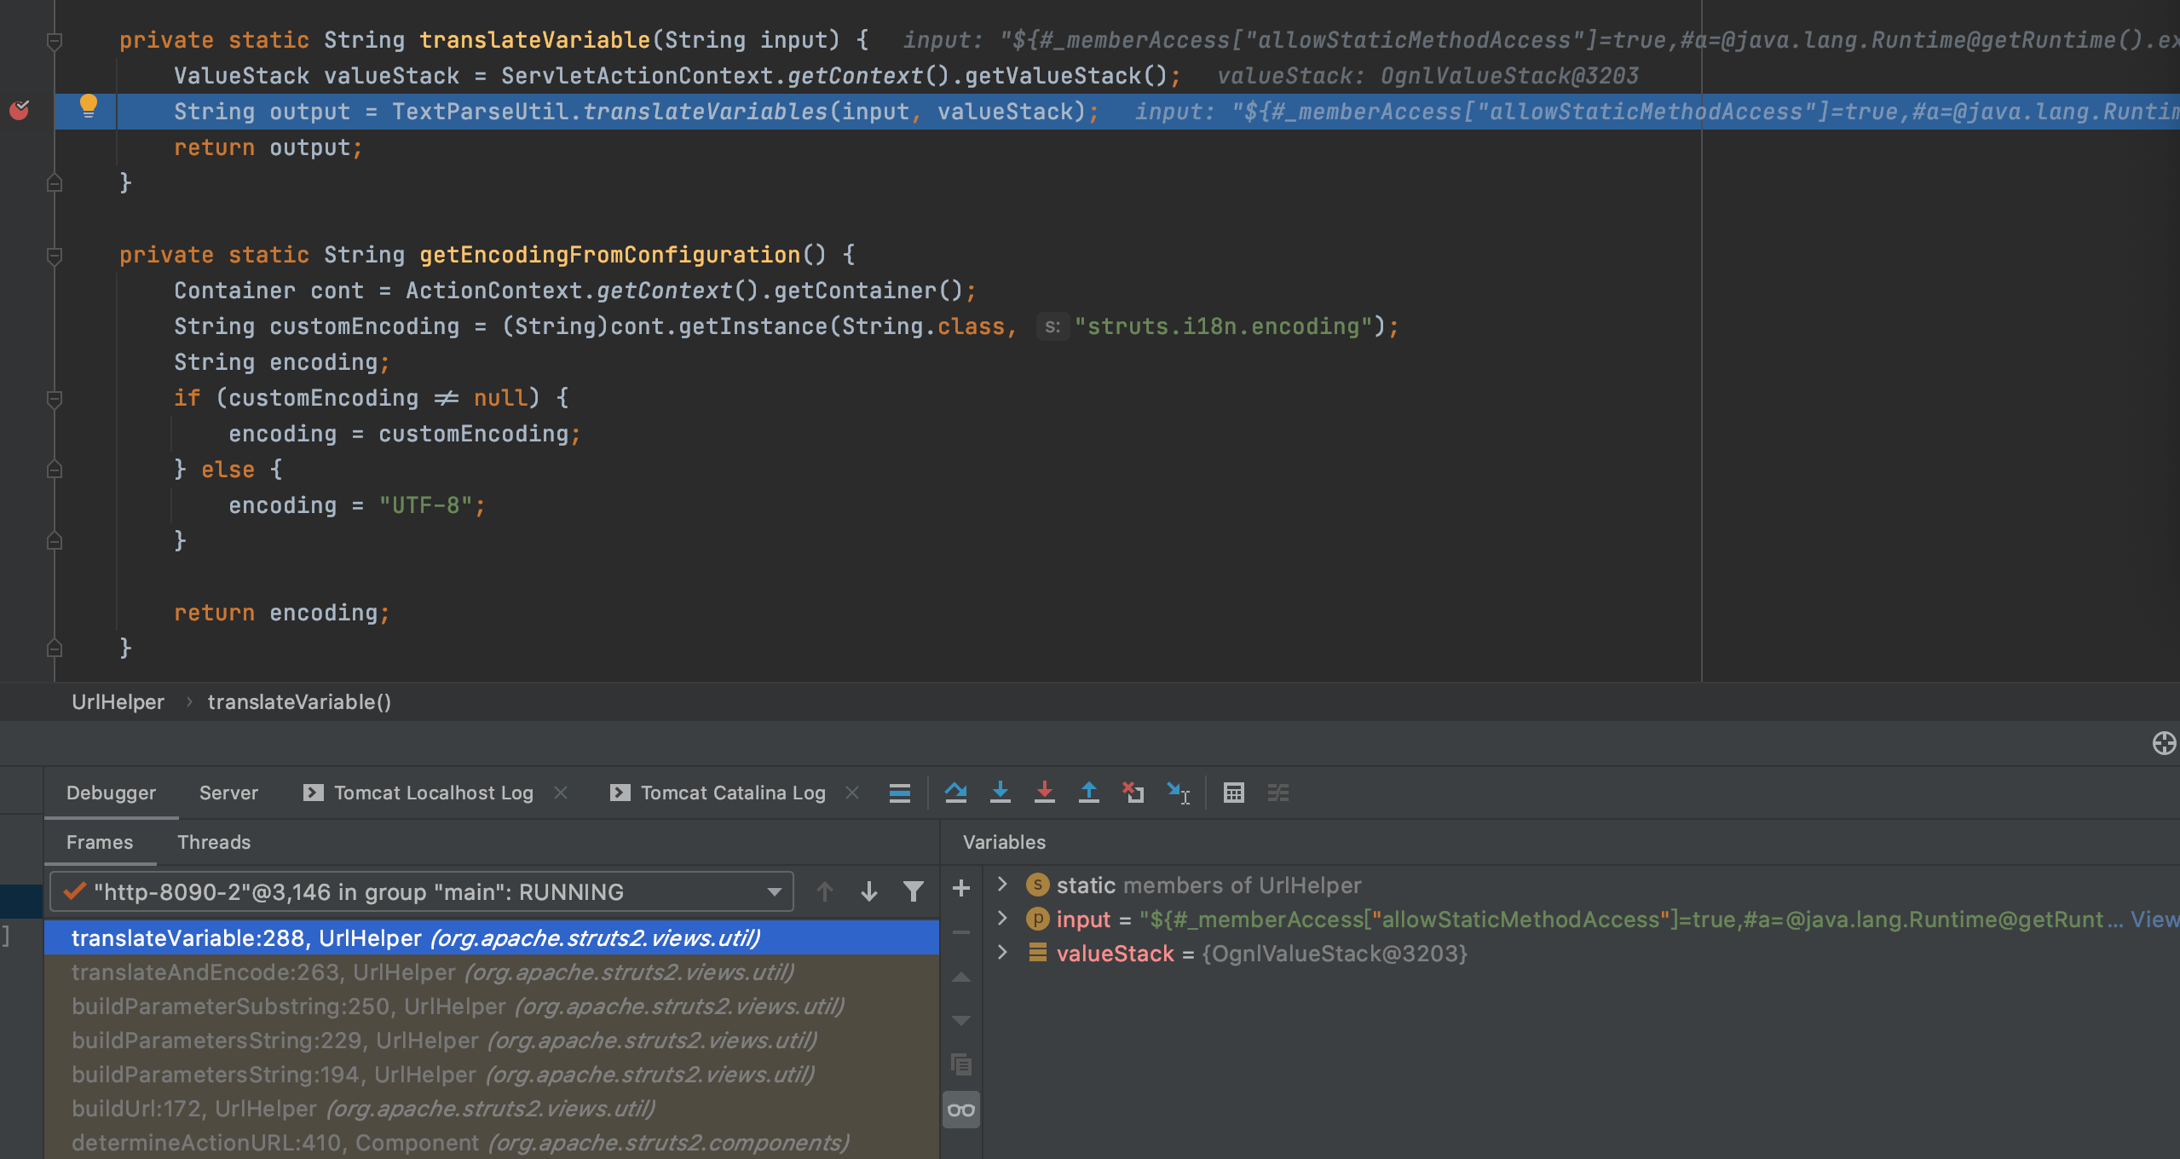2180x1159 pixels.
Task: Switch to the Debugger tab
Action: coord(111,793)
